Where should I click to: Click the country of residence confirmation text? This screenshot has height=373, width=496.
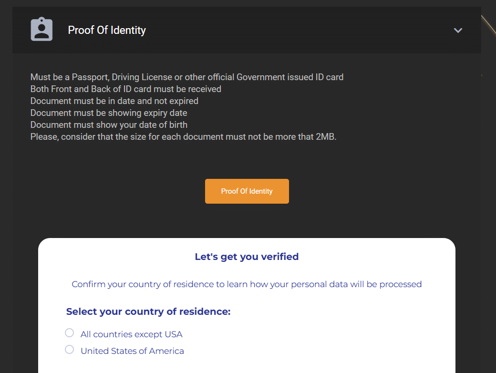pos(247,284)
